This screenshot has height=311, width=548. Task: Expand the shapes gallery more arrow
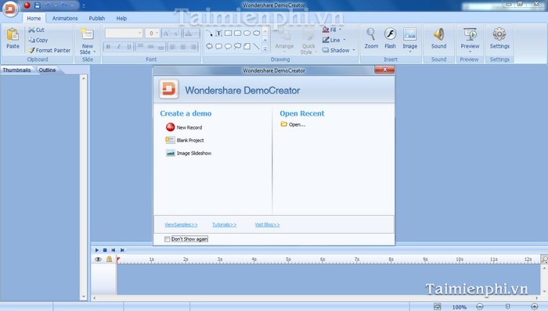[265, 49]
